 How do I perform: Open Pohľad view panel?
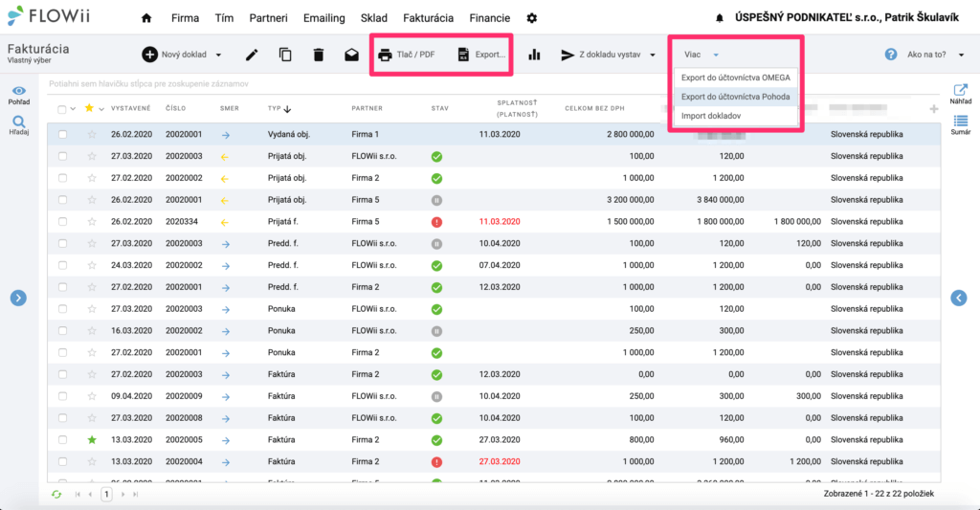point(19,96)
